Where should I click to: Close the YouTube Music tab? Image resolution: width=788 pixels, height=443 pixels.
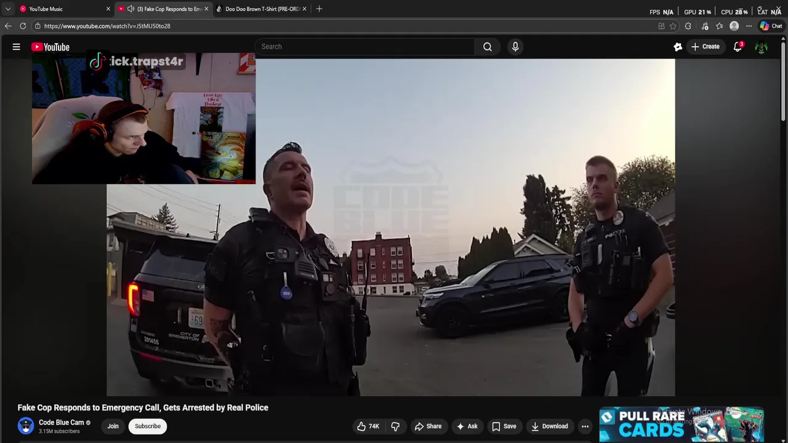point(108,9)
